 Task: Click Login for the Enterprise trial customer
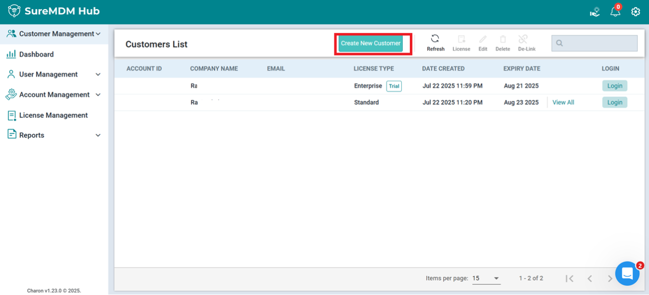pos(615,86)
